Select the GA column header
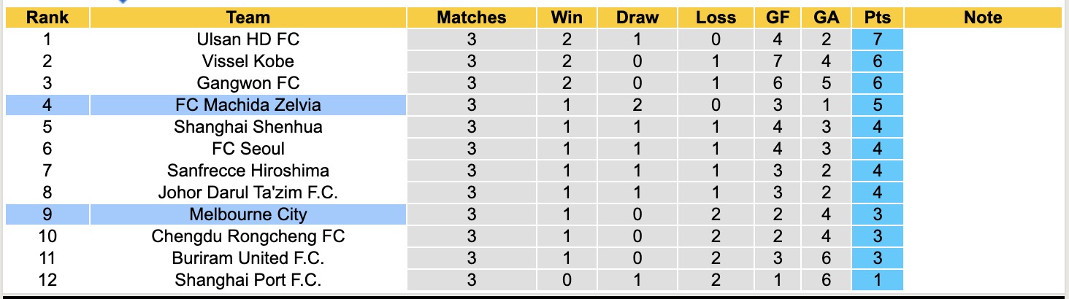This screenshot has height=299, width=1069. pos(826,18)
